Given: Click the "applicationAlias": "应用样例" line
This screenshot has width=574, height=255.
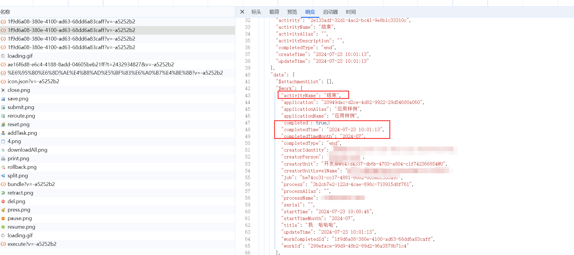Looking at the screenshot, I should coord(321,109).
